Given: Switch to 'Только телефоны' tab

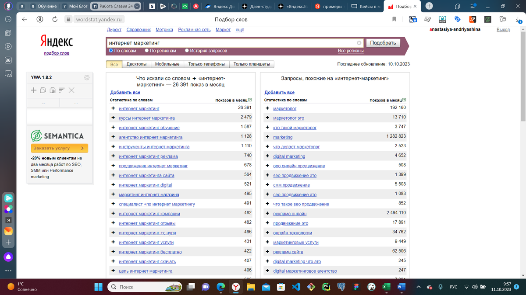Looking at the screenshot, I should [x=206, y=64].
